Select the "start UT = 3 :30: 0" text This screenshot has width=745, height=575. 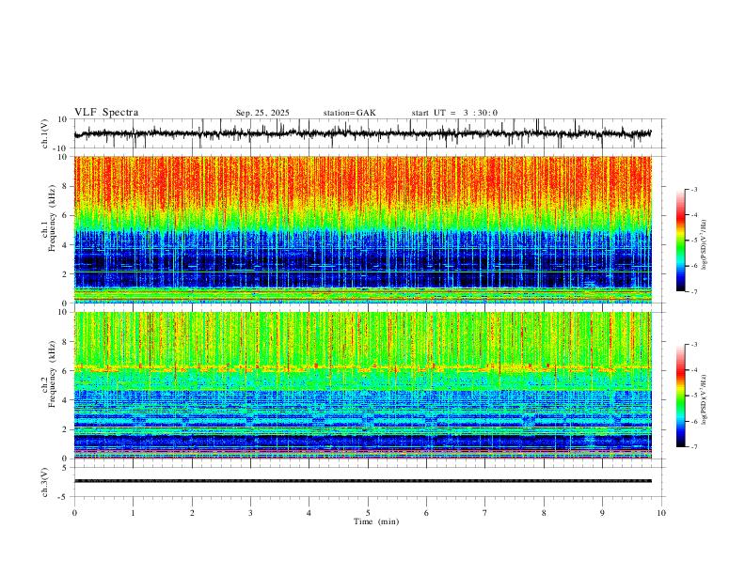(454, 113)
